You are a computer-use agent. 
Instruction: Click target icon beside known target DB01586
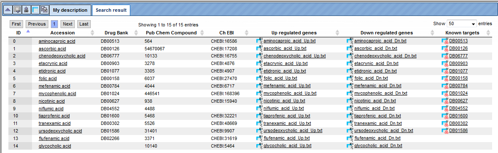(x=445, y=130)
